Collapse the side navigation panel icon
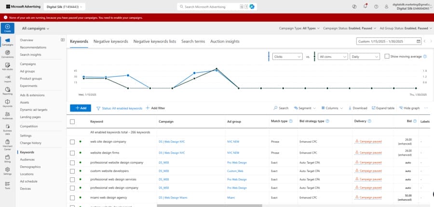The height and width of the screenshot is (207, 434). point(63,40)
